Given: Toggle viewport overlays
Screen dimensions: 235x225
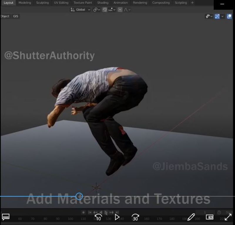Looking at the screenshot, I should coord(229,16).
